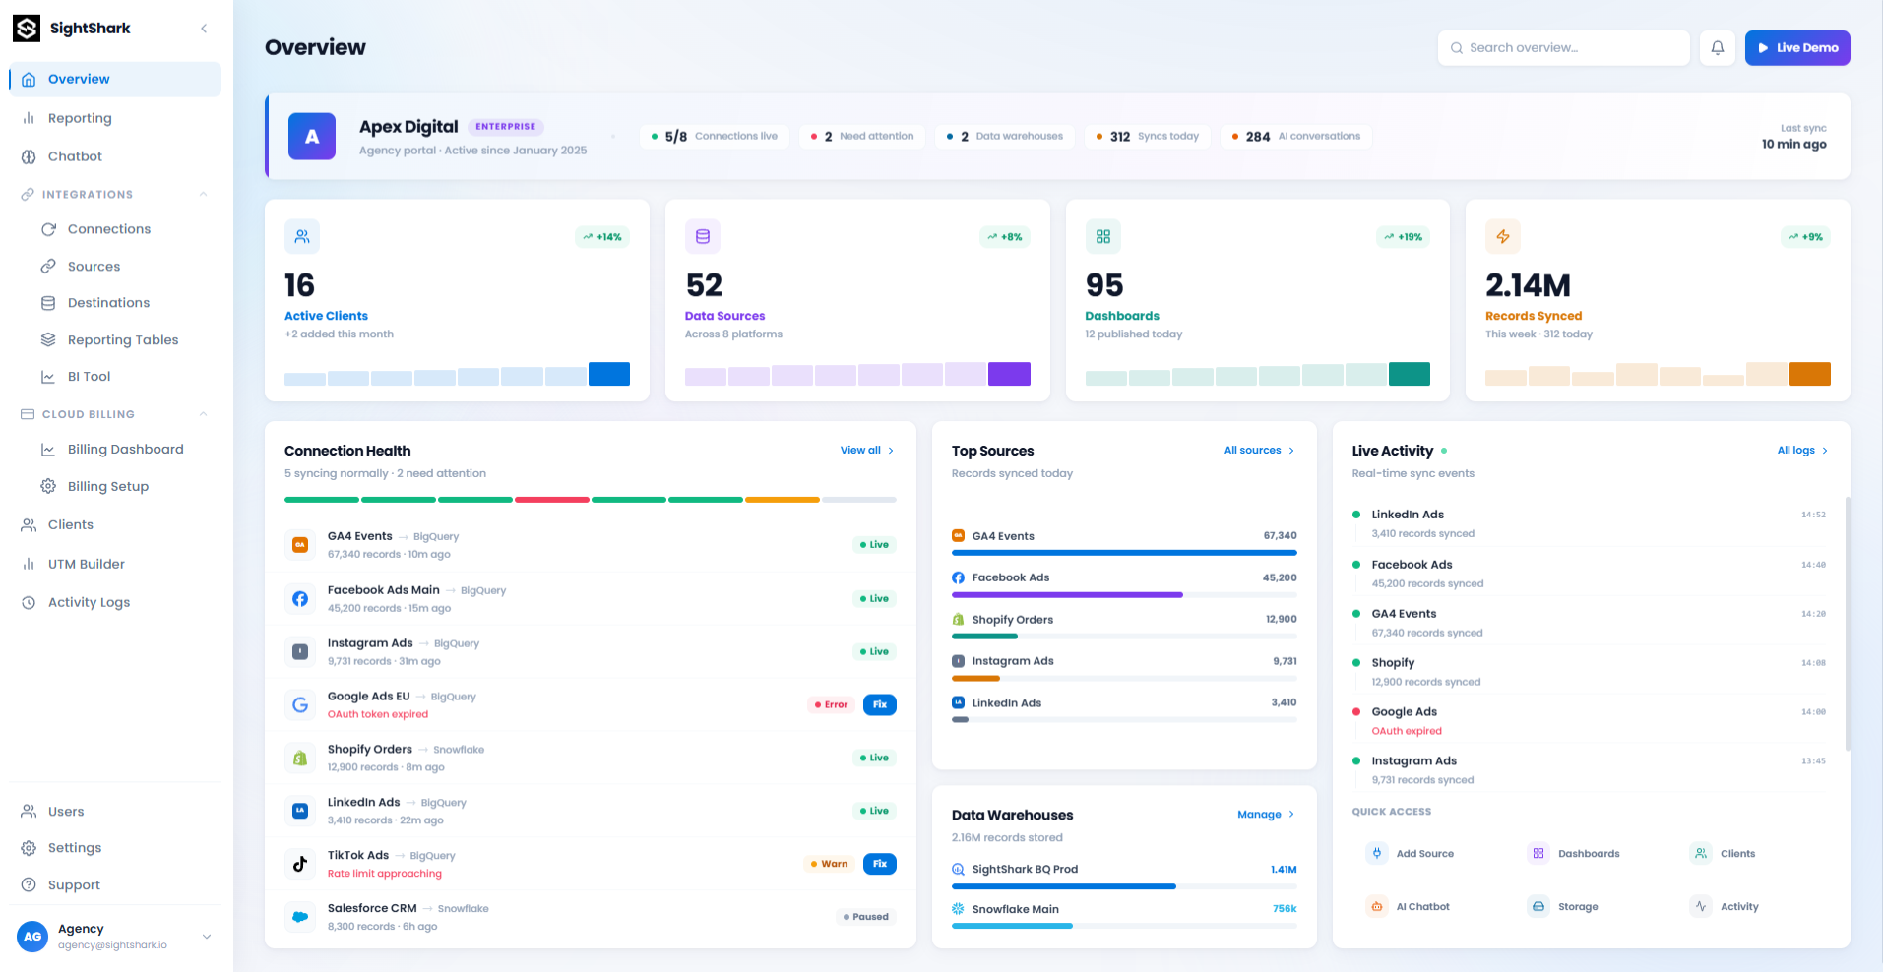1883x972 pixels.
Task: Click the Dashboards grid icon
Action: [x=1103, y=237]
